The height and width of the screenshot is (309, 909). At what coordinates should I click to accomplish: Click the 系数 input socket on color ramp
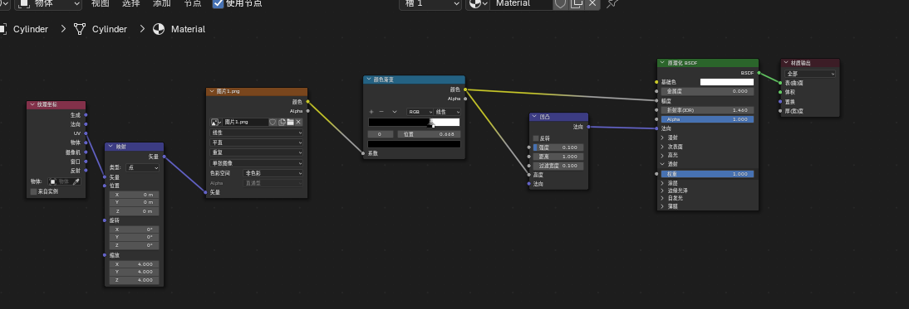363,153
